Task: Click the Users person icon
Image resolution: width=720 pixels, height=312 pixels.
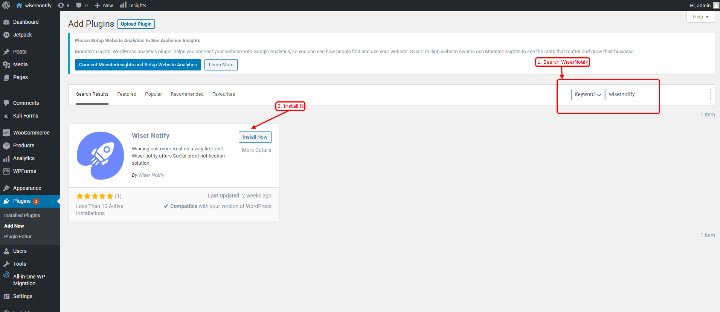Action: click(6, 251)
